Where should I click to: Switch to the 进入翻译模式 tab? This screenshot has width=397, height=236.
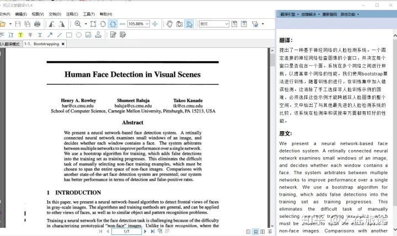10,44
